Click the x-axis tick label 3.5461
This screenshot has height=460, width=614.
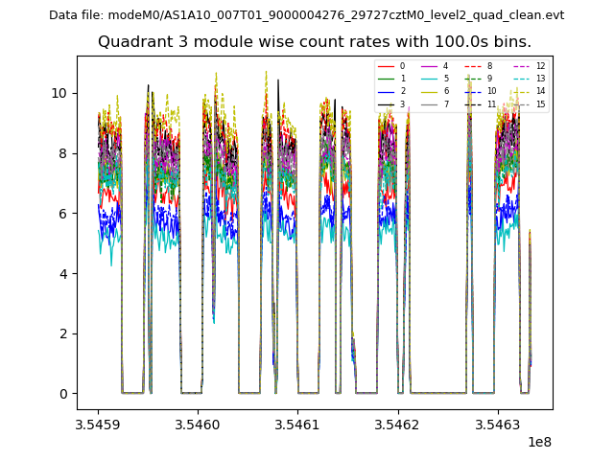297,424
